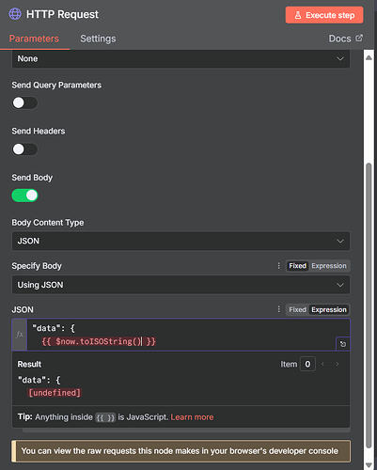Open JSON field options three-dot menu
Screen dimensions: 377x470
278,309
